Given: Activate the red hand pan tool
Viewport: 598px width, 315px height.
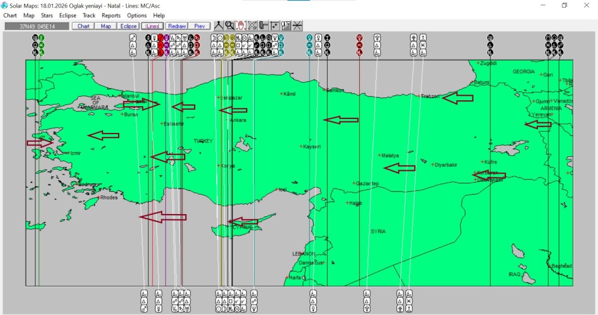Looking at the screenshot, I should point(241,25).
